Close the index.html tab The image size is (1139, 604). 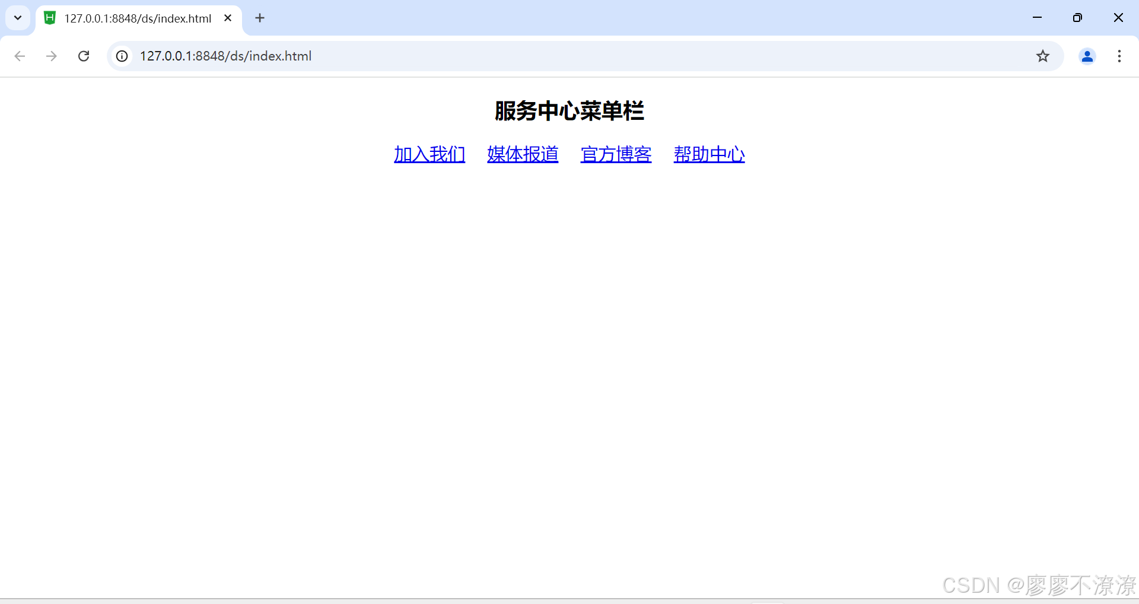pyautogui.click(x=228, y=18)
